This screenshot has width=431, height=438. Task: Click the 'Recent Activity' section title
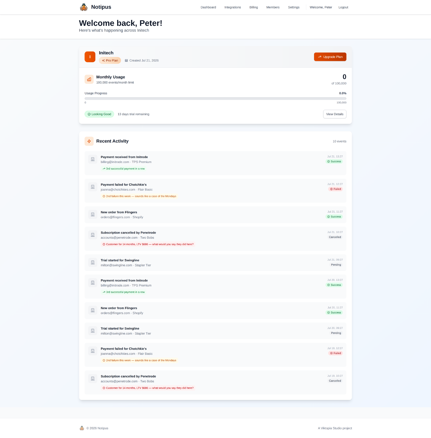point(112,141)
